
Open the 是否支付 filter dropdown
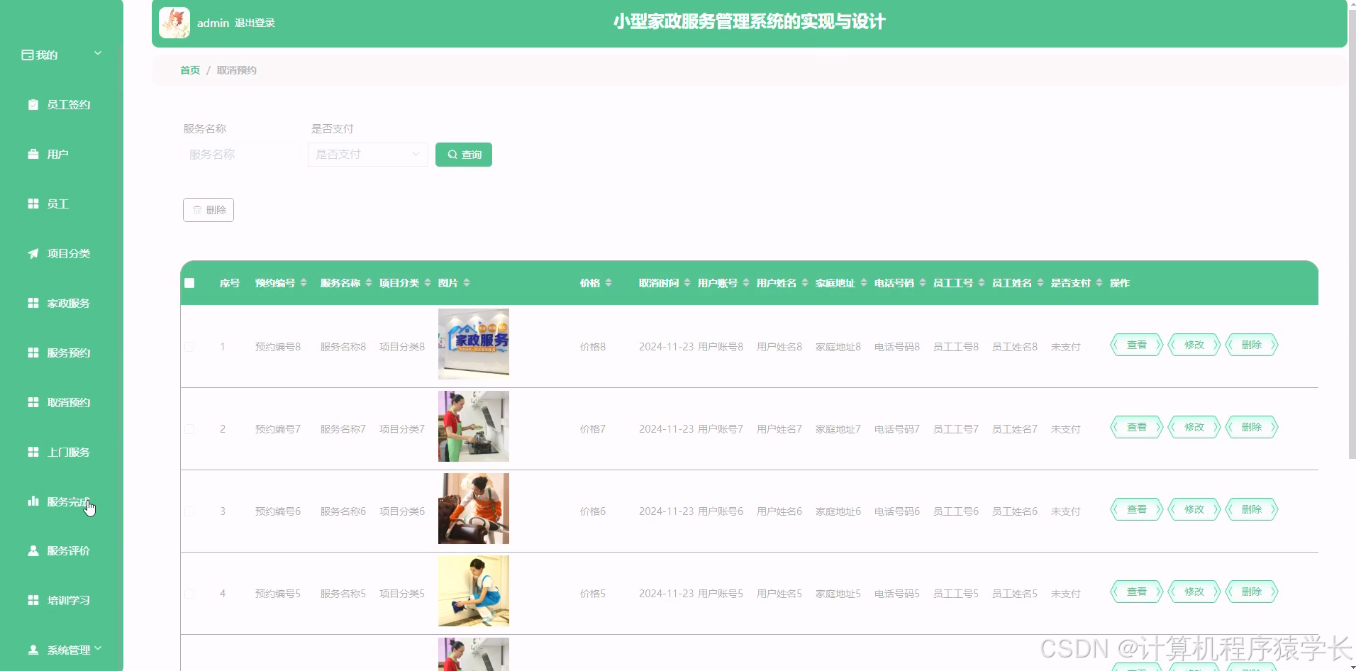point(368,155)
